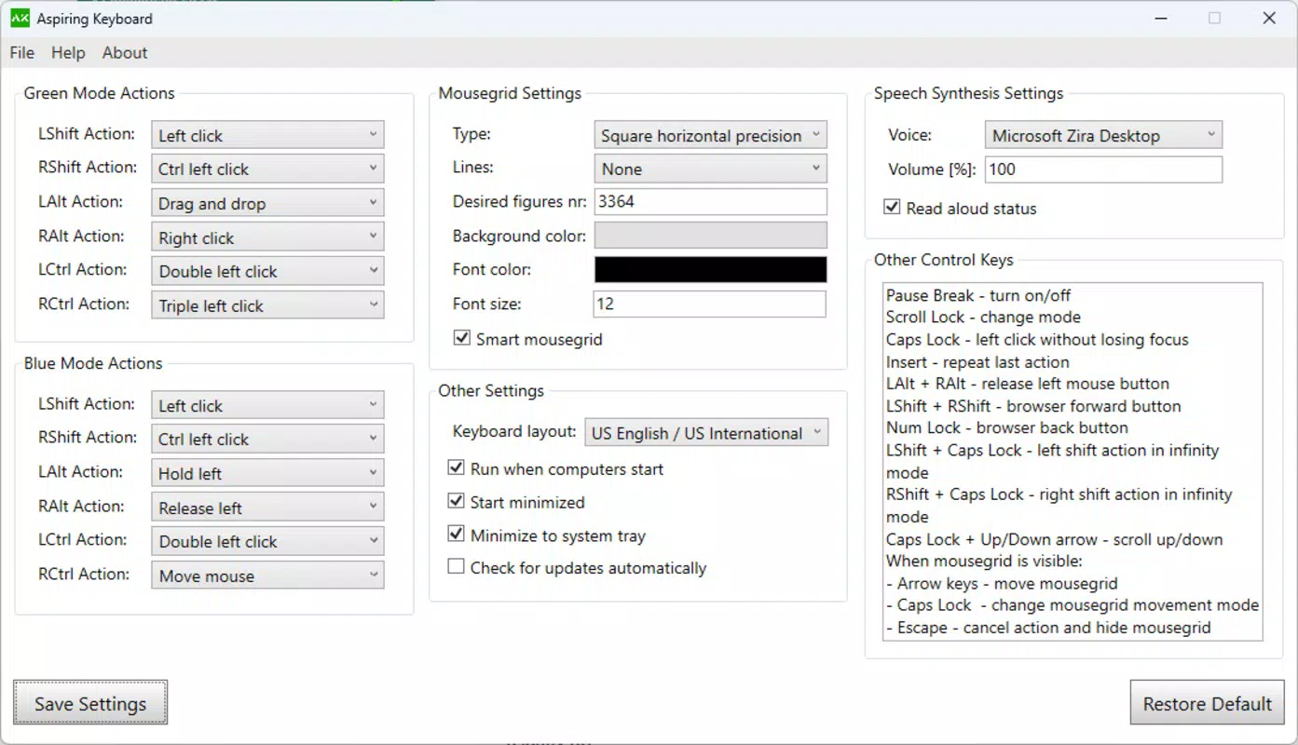
Task: Disable Run when computers start option
Action: pyautogui.click(x=456, y=467)
